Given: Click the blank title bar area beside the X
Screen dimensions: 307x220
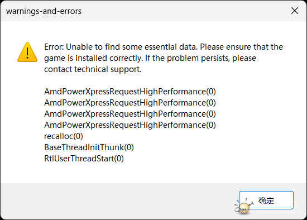Looking at the screenshot, I should (186, 11).
